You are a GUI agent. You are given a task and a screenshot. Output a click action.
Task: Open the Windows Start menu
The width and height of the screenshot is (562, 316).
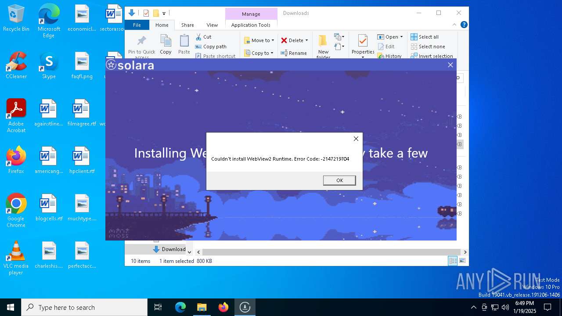tap(11, 307)
